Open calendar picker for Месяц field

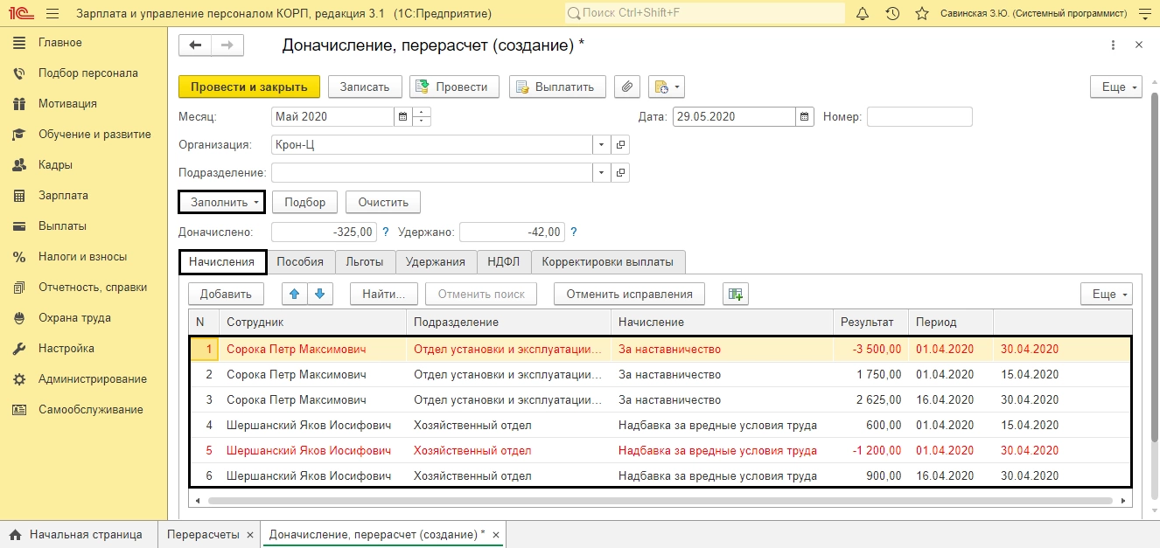coord(402,116)
